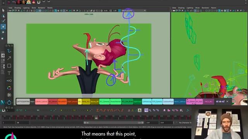Viewport: 248px width, 139px height.
Task: Click the blue N logo icon
Action: click(x=3, y=102)
